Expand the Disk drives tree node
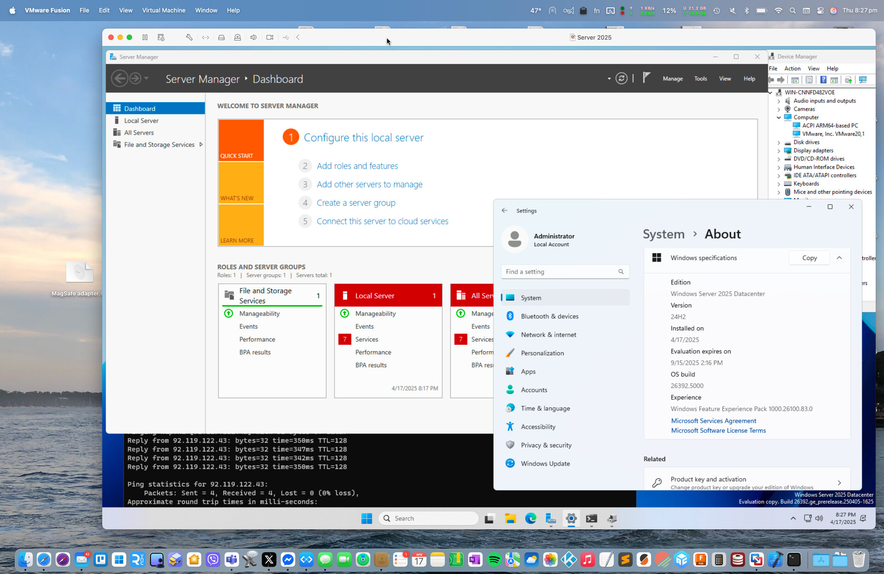884x574 pixels. coord(779,142)
